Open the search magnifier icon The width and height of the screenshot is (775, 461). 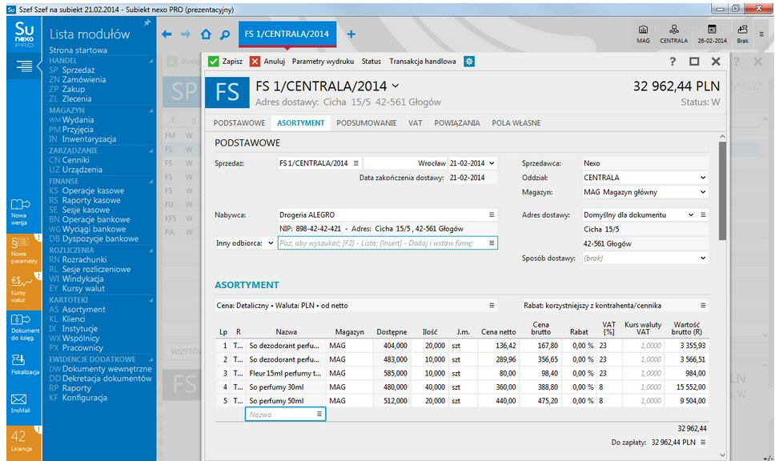pyautogui.click(x=225, y=34)
